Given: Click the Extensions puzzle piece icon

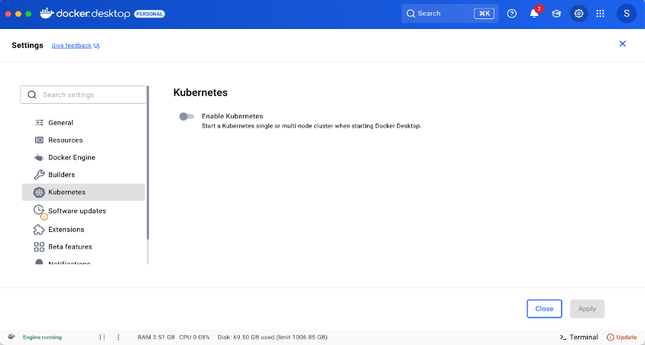Looking at the screenshot, I should point(39,229).
